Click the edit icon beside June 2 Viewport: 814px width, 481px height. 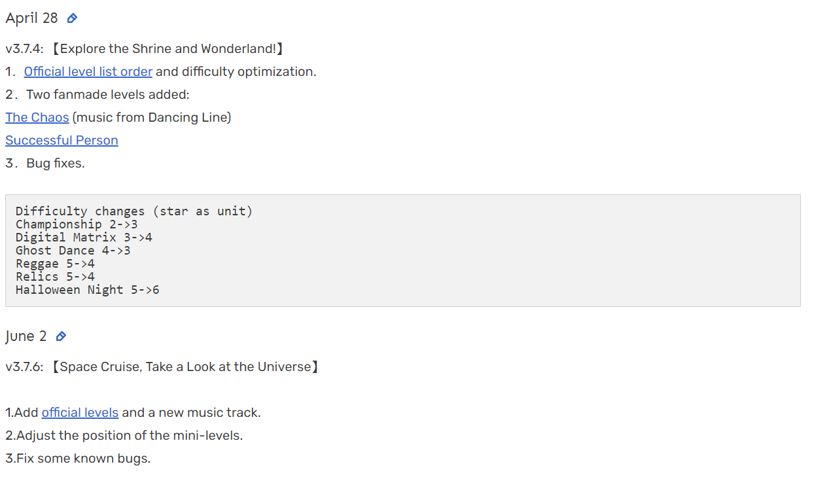click(61, 336)
